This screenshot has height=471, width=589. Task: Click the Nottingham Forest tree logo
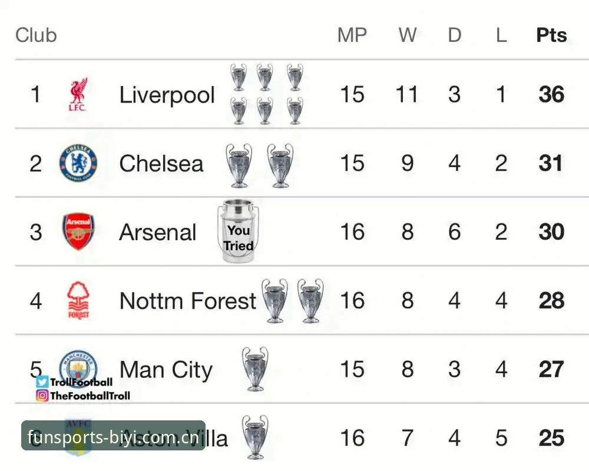pos(78,300)
